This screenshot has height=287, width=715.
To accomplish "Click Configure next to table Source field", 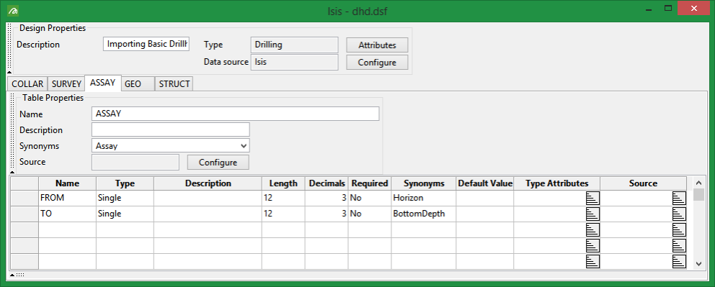I will coord(218,163).
